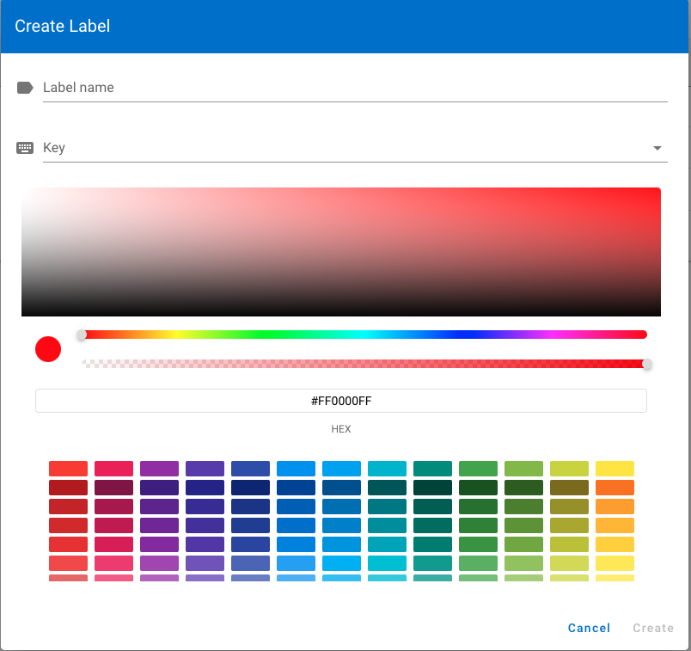Click the round red color preview dot
The width and height of the screenshot is (691, 651).
pyautogui.click(x=48, y=349)
